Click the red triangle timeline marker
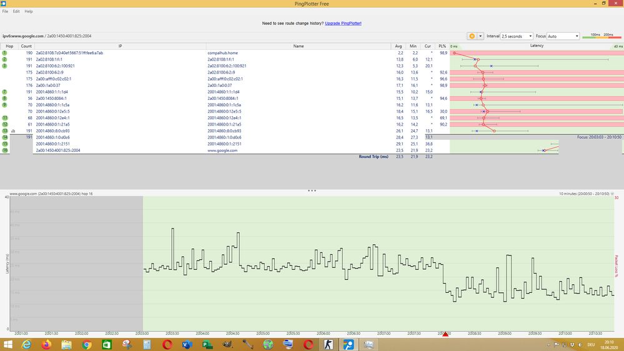 (x=445, y=334)
